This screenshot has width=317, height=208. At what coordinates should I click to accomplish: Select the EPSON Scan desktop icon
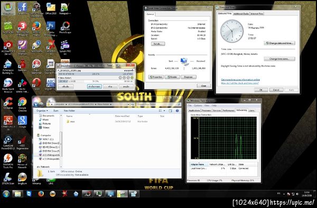(x=8, y=178)
